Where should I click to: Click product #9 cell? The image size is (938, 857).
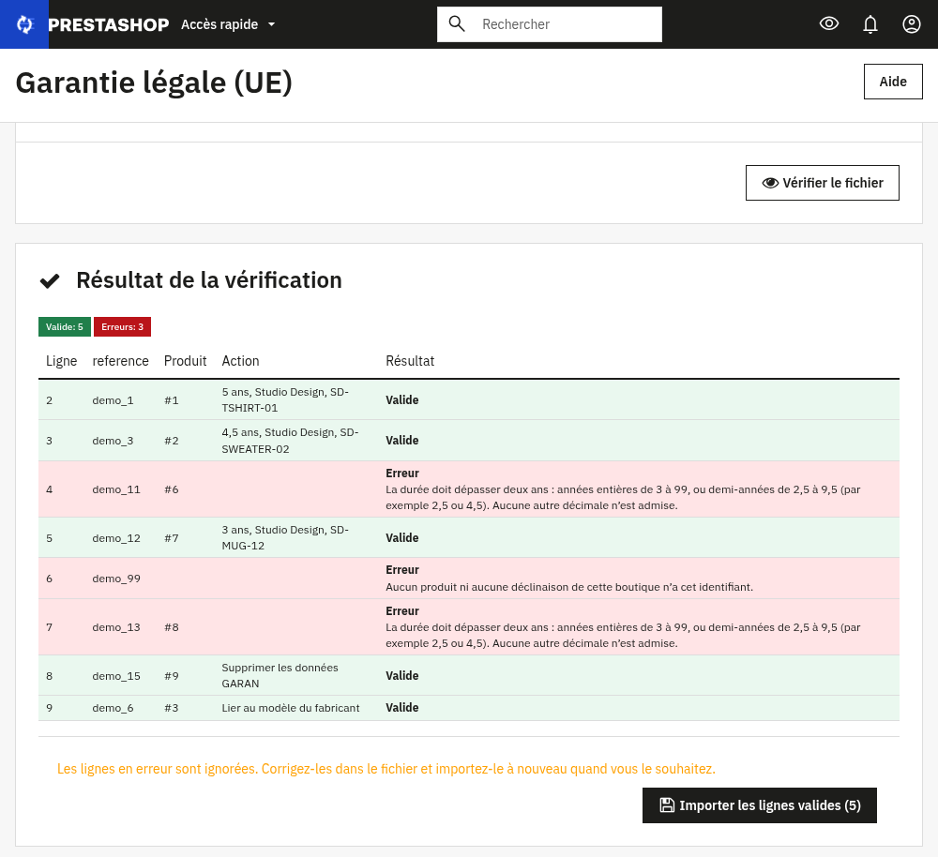(172, 676)
